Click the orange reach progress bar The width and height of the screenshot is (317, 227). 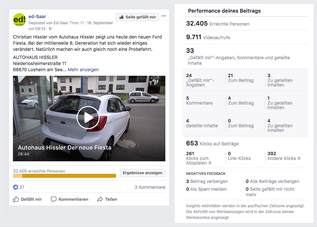[65, 176]
